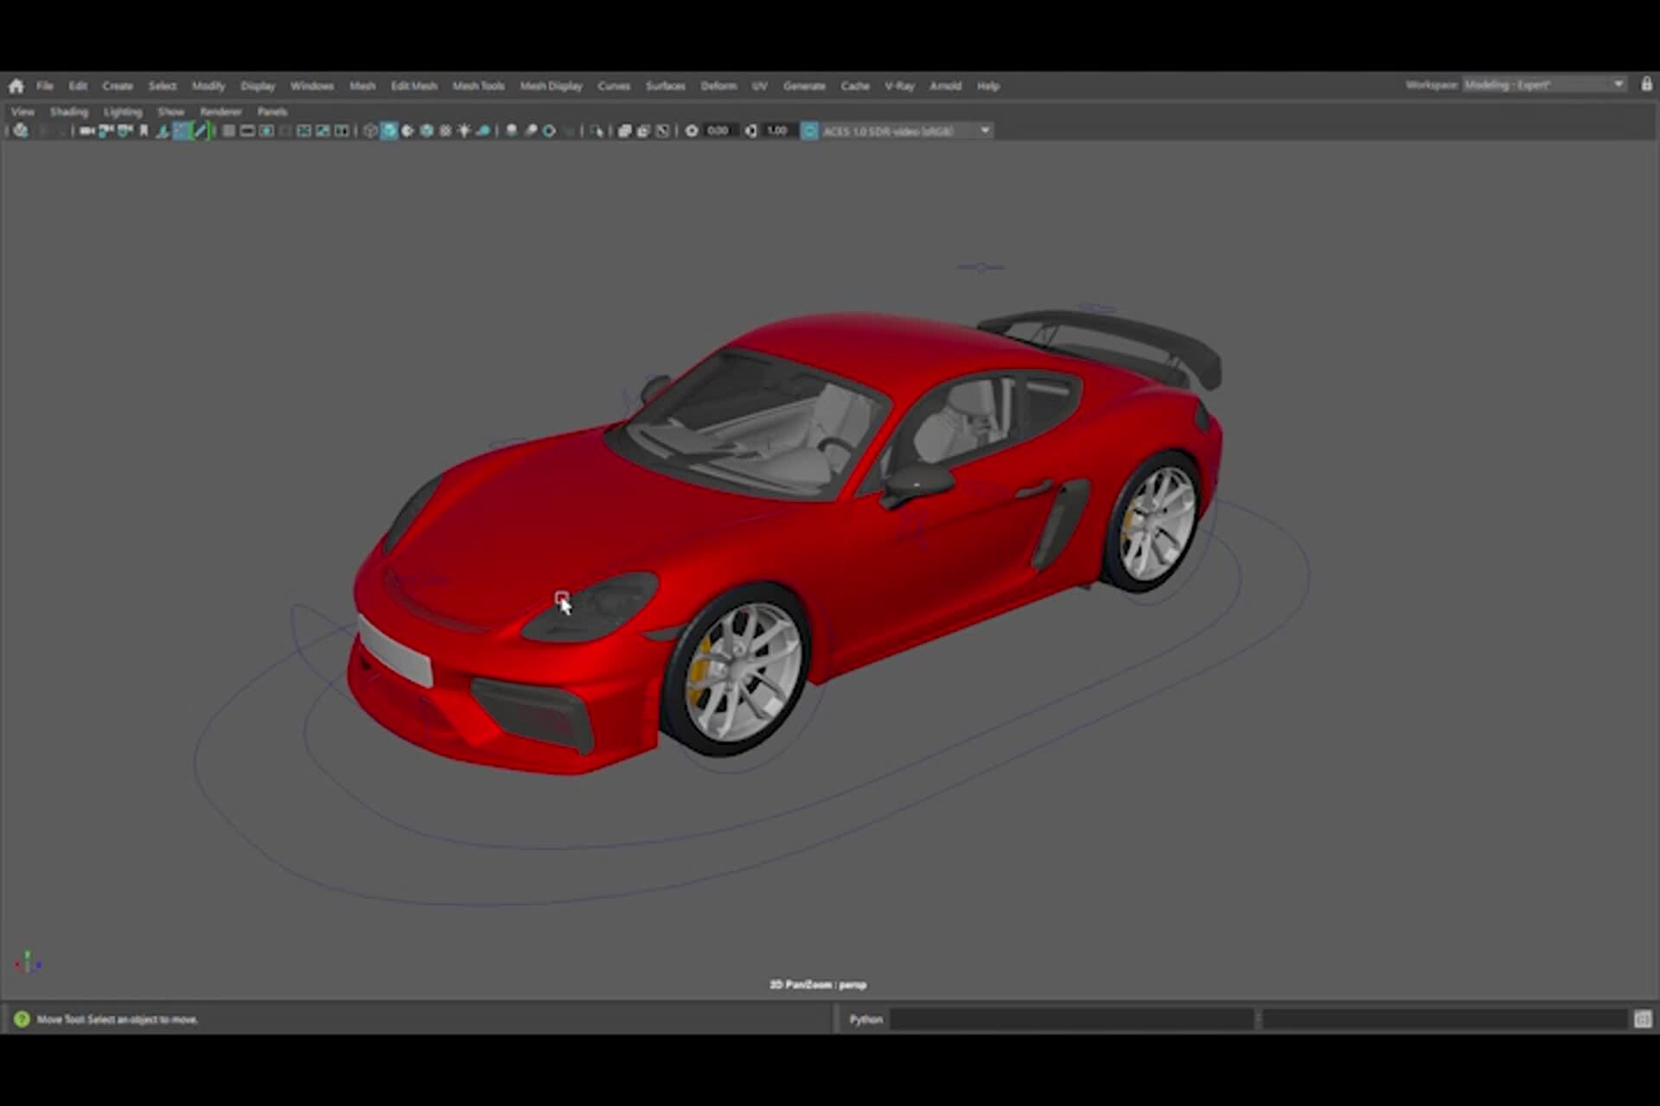Expand the Workspace selector dropdown
This screenshot has width=1660, height=1106.
(x=1618, y=85)
